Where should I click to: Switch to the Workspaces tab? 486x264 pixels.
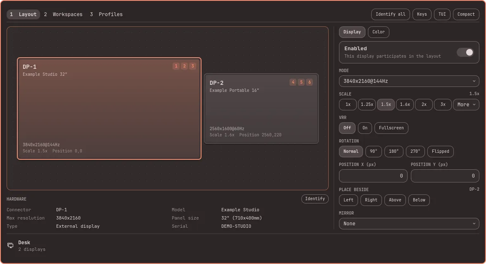[63, 14]
